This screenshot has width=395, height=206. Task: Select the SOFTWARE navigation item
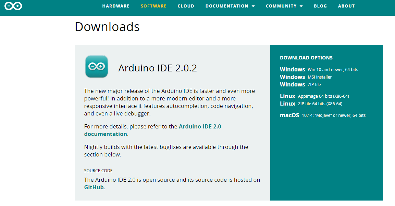(x=153, y=6)
